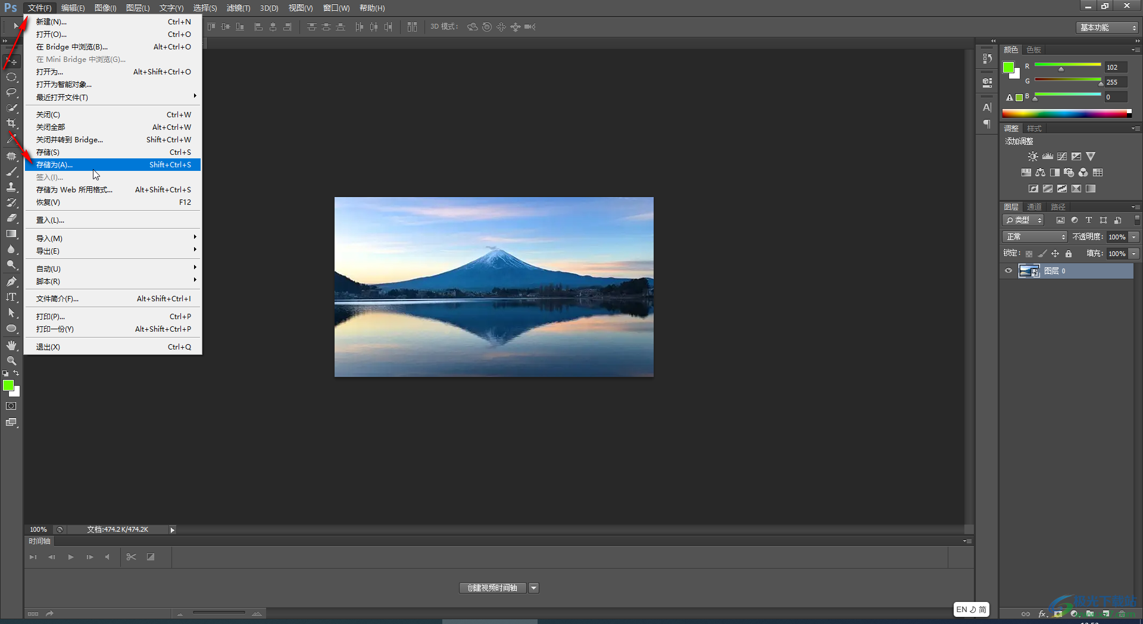Open the 图像(I) menu
This screenshot has height=624, width=1143.
click(x=105, y=8)
